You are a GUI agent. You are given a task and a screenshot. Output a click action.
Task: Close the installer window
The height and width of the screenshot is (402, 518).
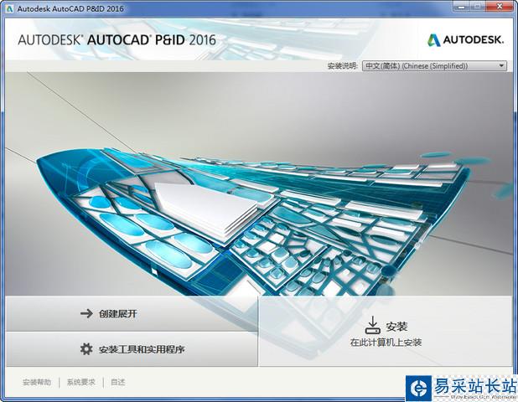pyautogui.click(x=500, y=6)
